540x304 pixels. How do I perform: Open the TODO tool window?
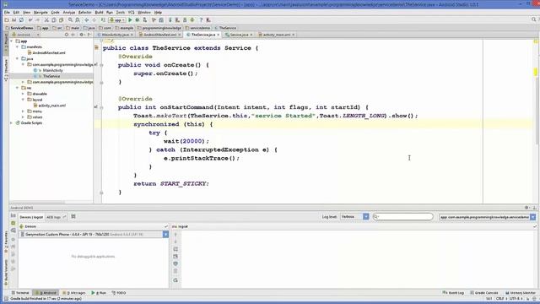pos(119,293)
